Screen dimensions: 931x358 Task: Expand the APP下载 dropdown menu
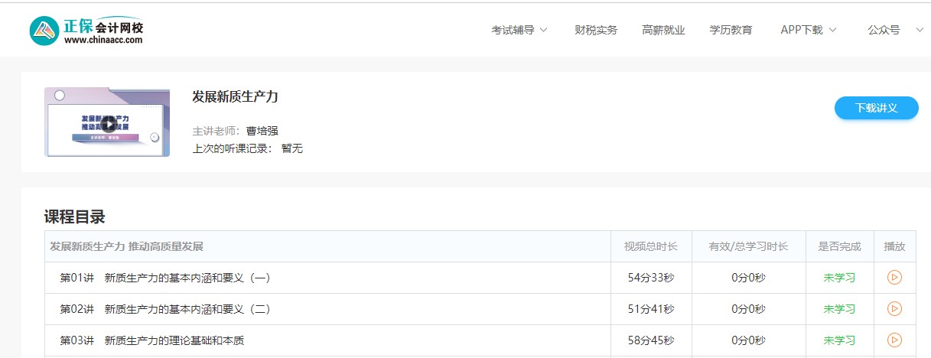click(809, 31)
